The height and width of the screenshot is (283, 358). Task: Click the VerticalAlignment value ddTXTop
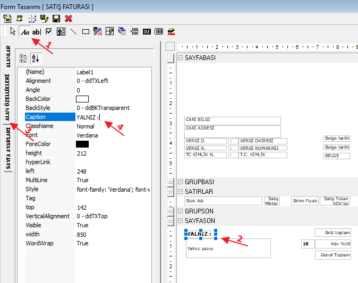pyautogui.click(x=92, y=216)
